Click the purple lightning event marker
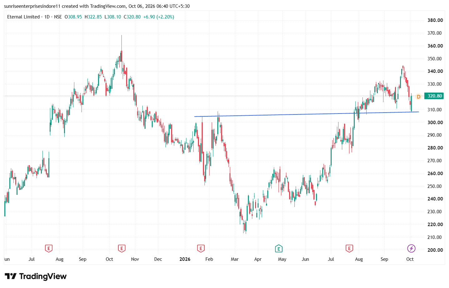Image resolution: width=449 pixels, height=288 pixels. coord(411,249)
